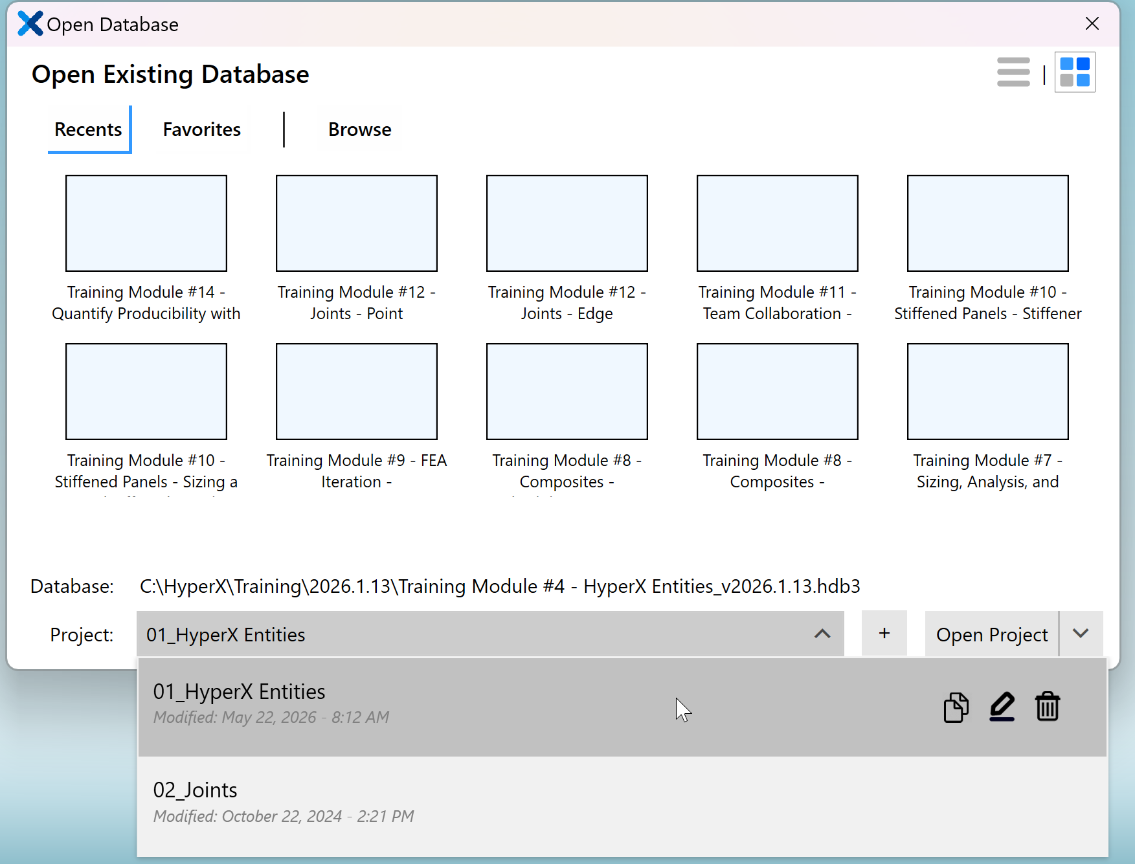Open Training Module #10 Stiffened Panels - Stiffener thumbnail
Screen dimensions: 1135x864
[988, 223]
